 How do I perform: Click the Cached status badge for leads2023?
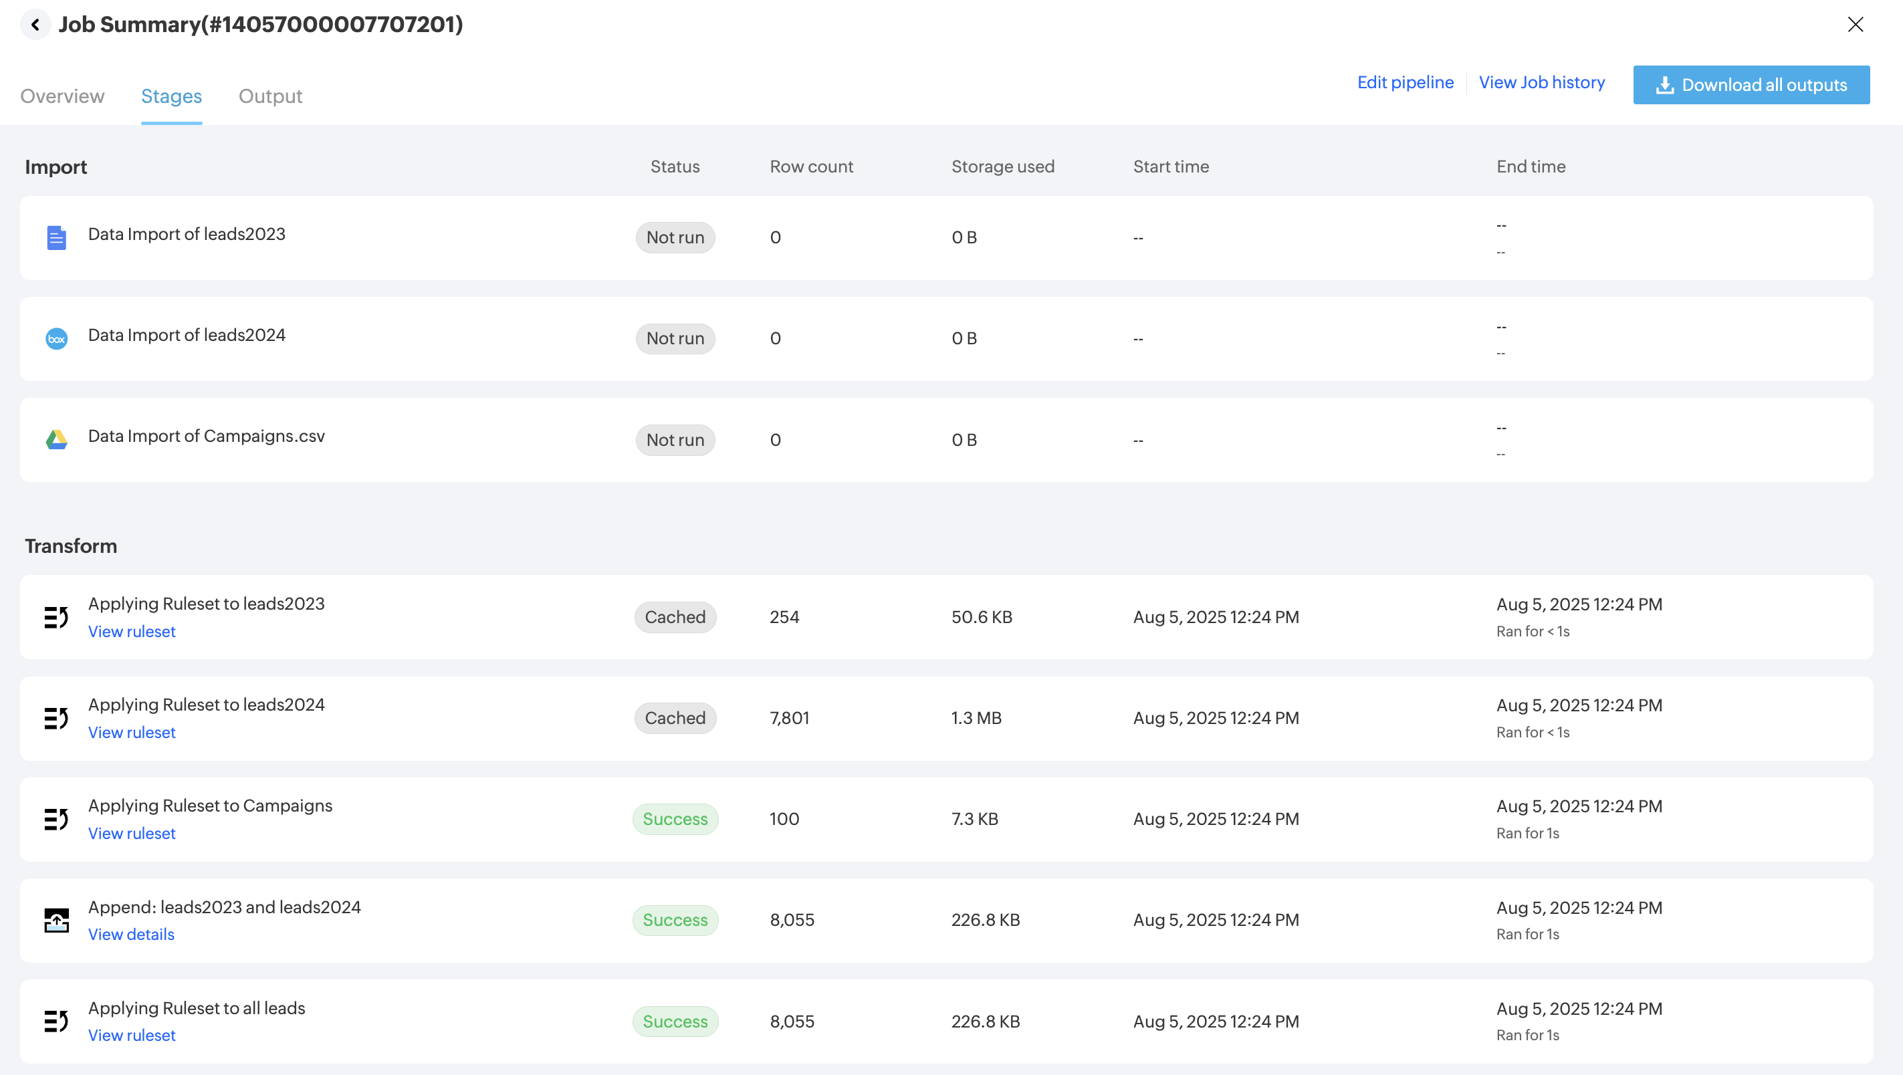[675, 617]
